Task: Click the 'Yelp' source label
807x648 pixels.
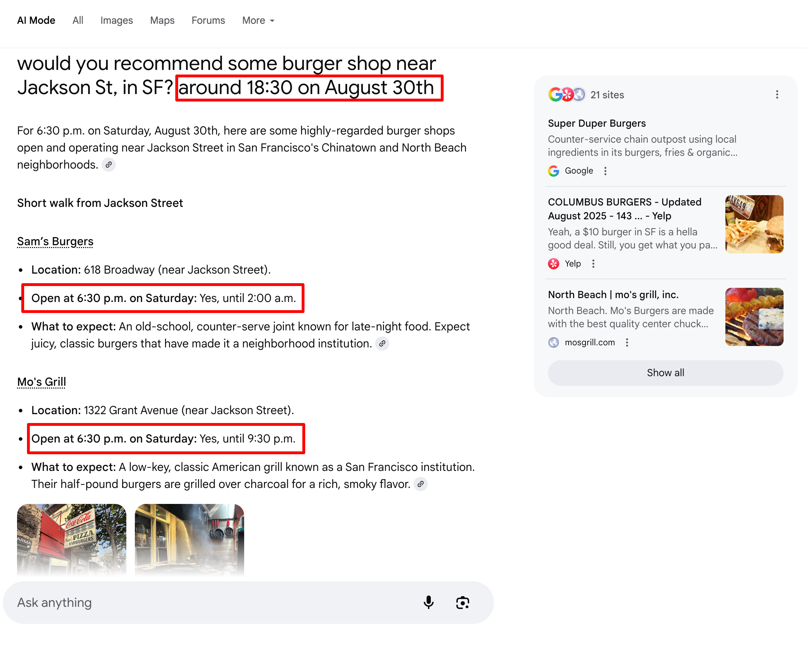Action: [573, 264]
